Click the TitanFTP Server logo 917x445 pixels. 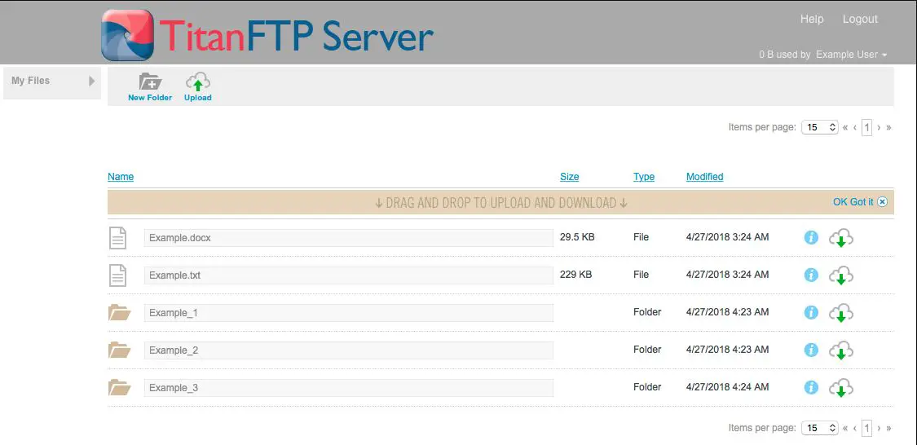[267, 35]
